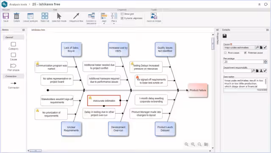This screenshot has width=271, height=153.
Task: Click the zoom in magnifier icon
Action: 193,144
